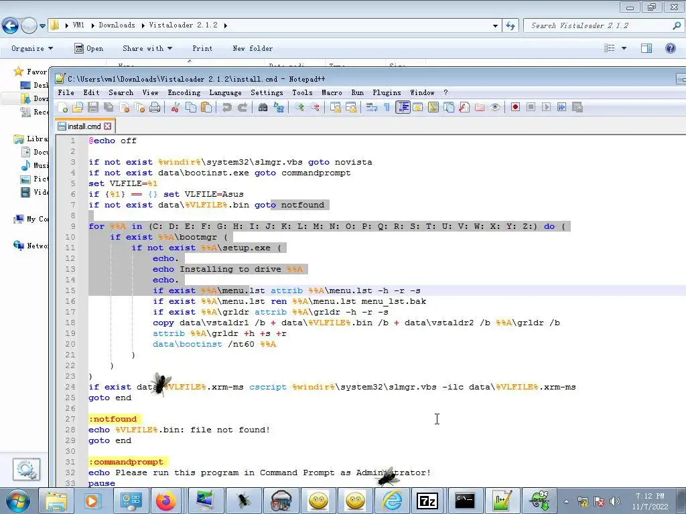
Task: Click the Print toolbar icon in Notepad++
Action: 155,107
